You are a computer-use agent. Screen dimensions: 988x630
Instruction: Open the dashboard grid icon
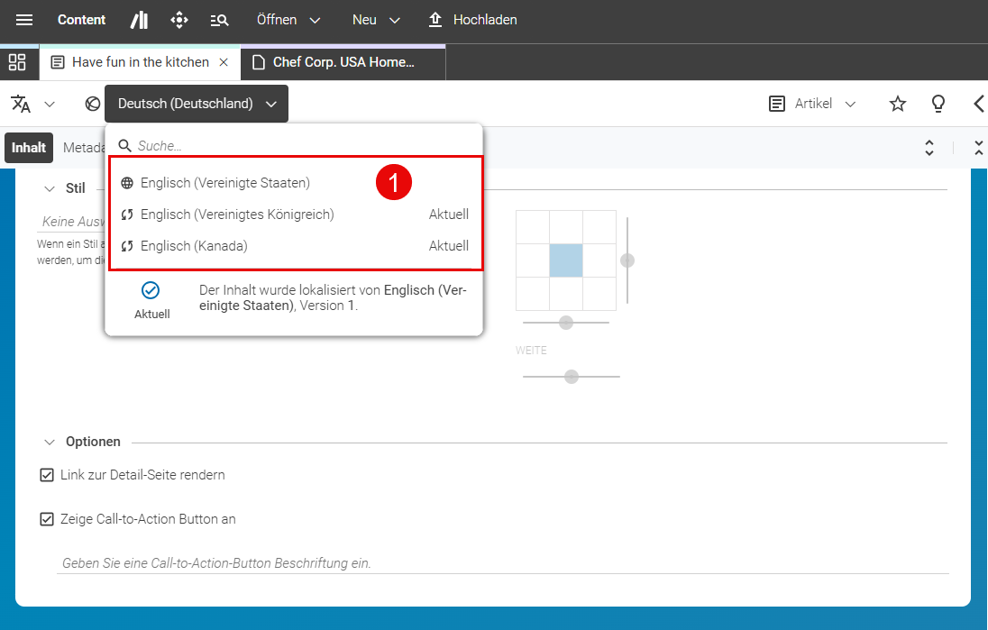[18, 62]
